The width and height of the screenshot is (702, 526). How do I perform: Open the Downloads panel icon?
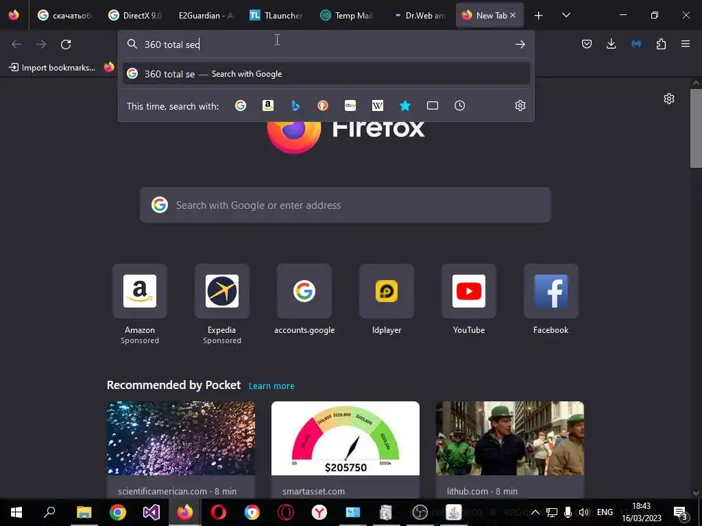pos(611,44)
